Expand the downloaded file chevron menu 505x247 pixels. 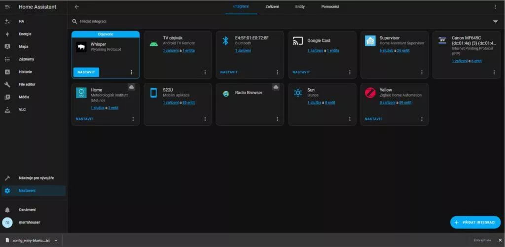pyautogui.click(x=56, y=240)
